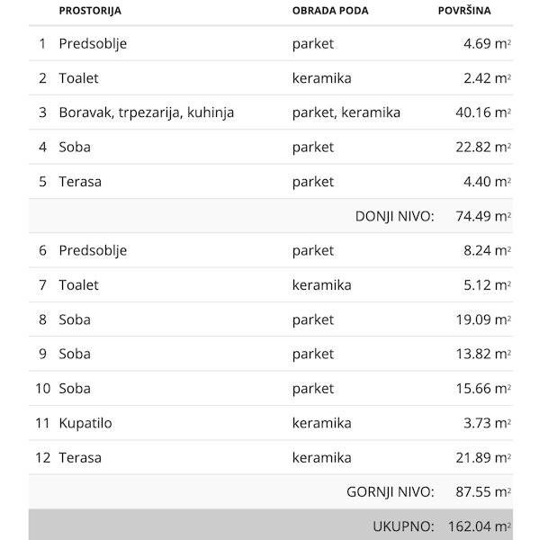Select Boravak, trpezarija, kuhinja row
The height and width of the screenshot is (540, 539).
271,112
